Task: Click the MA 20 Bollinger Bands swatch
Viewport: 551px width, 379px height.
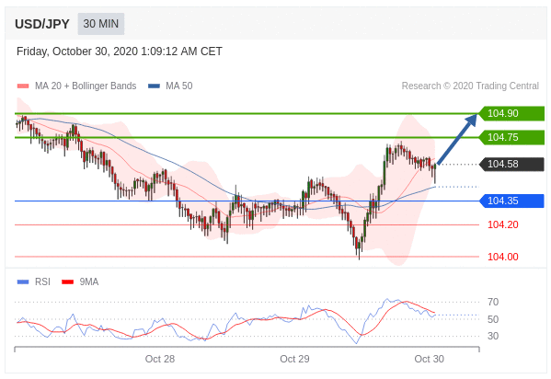Action: [23, 86]
